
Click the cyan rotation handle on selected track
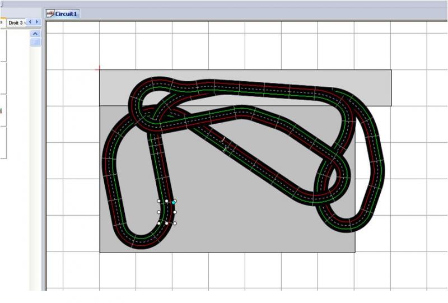coord(174,202)
